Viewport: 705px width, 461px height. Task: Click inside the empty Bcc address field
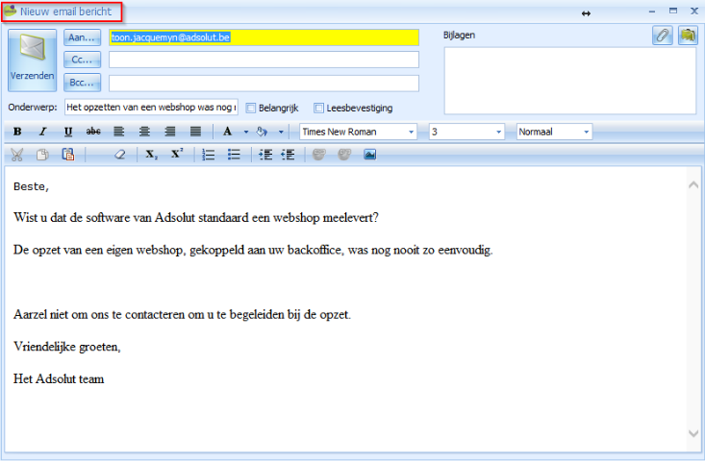point(264,83)
